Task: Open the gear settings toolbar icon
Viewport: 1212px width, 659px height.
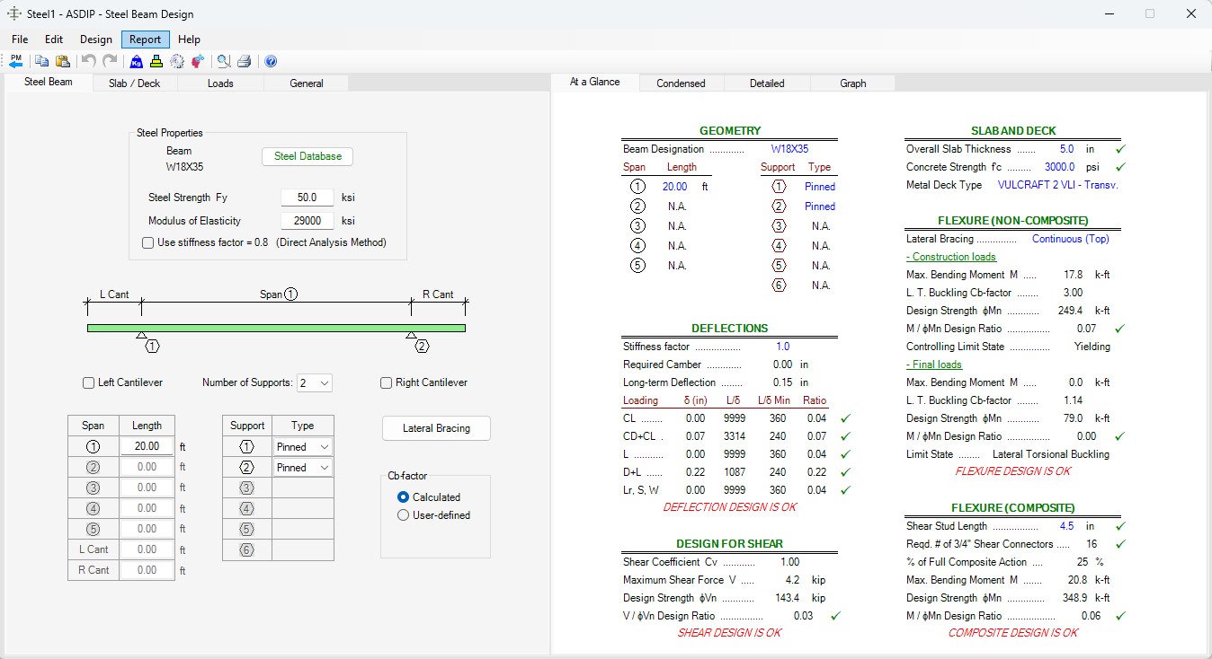Action: click(177, 61)
